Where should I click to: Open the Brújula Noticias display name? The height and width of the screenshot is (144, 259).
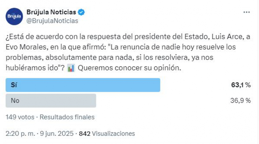[x=51, y=12]
